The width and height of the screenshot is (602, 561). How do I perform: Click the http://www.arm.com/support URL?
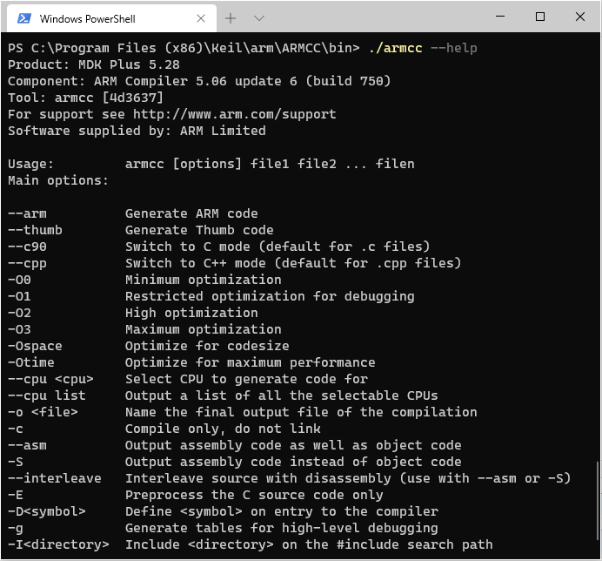click(x=235, y=114)
